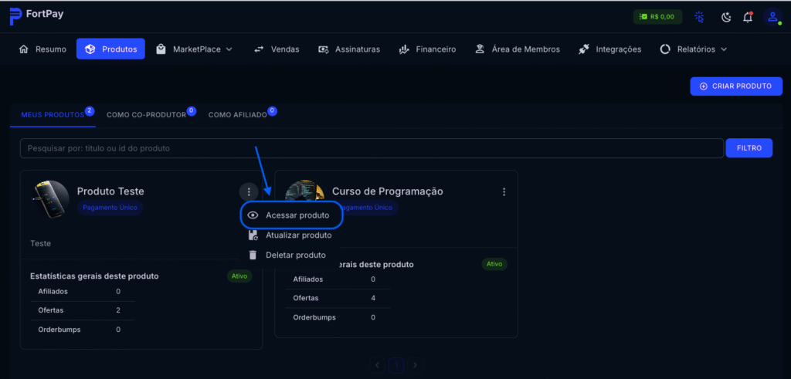Screen dimensions: 791x379
Task: Click three-dot menu on Produto Teste card
Action: [248, 191]
